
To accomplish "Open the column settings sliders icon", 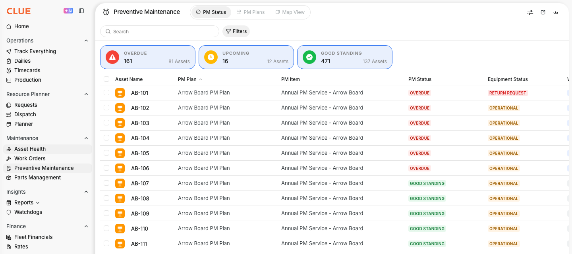I will 530,12.
